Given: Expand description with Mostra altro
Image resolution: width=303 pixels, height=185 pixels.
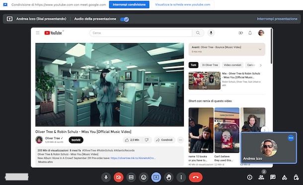Looking at the screenshot, I should coord(45,162).
